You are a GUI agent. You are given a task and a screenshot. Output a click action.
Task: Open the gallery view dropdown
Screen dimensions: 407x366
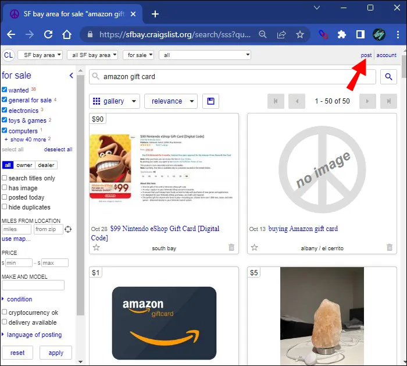click(115, 101)
